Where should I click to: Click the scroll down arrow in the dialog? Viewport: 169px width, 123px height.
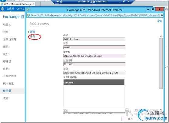161,110
